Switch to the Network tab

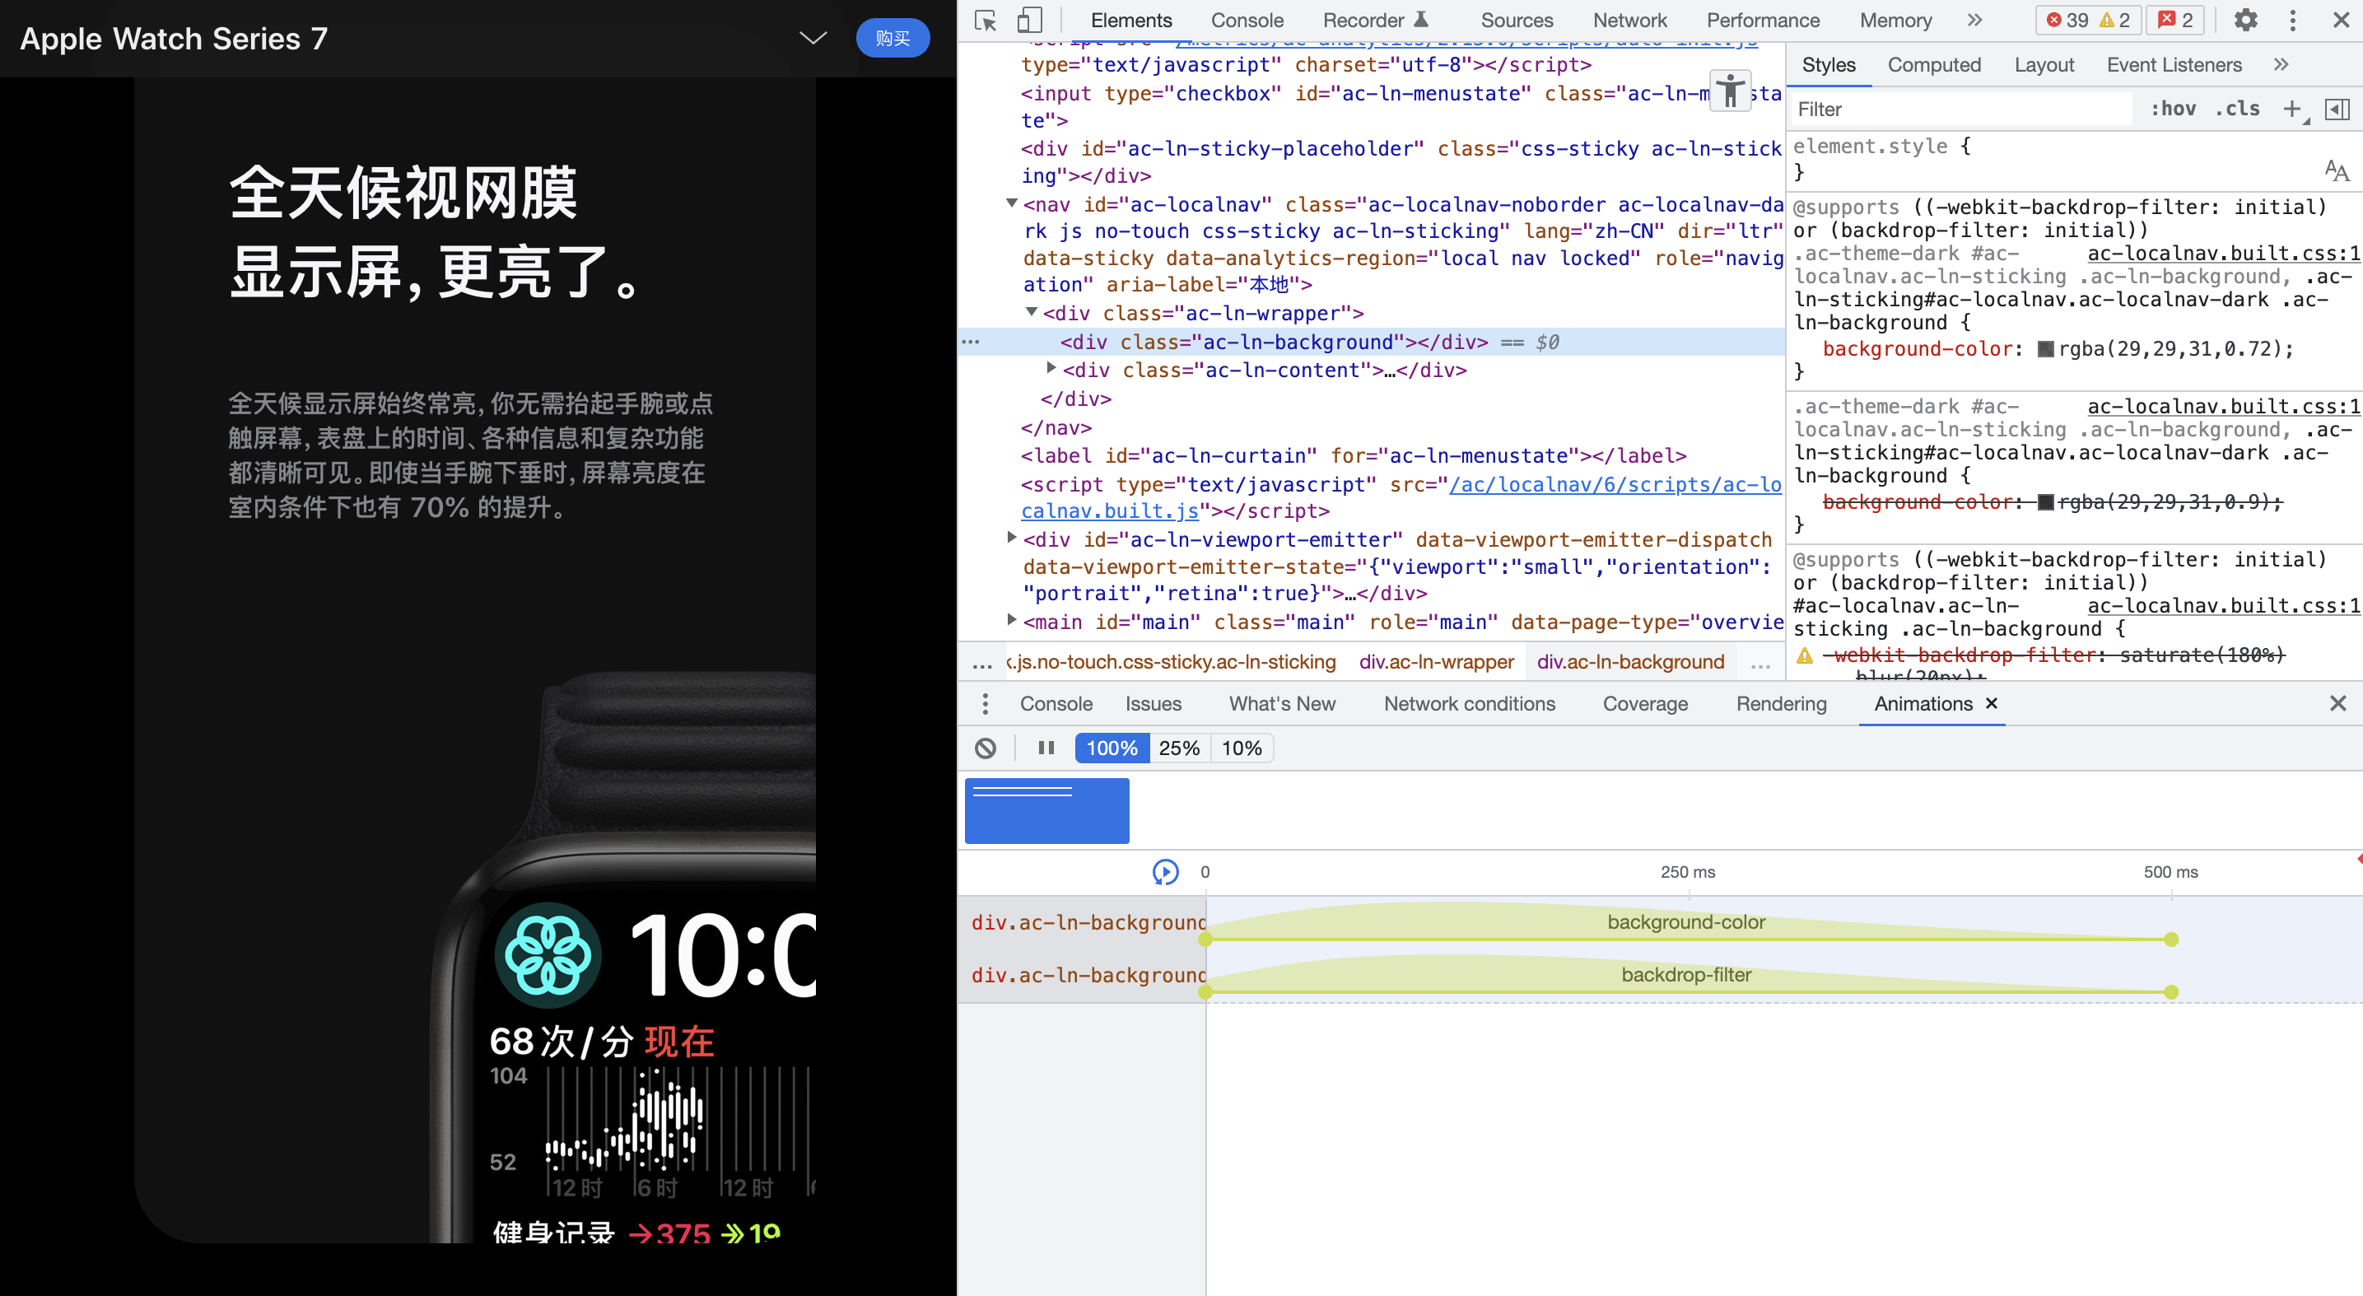[1629, 21]
